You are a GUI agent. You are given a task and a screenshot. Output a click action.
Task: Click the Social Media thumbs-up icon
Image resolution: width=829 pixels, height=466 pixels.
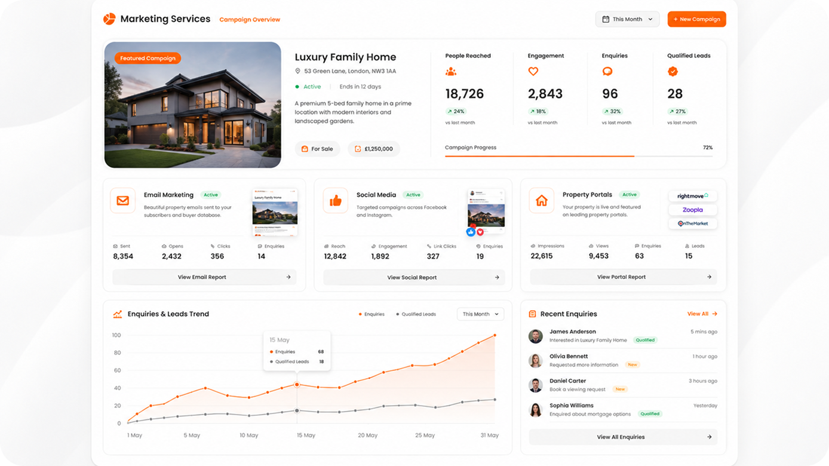(x=336, y=201)
